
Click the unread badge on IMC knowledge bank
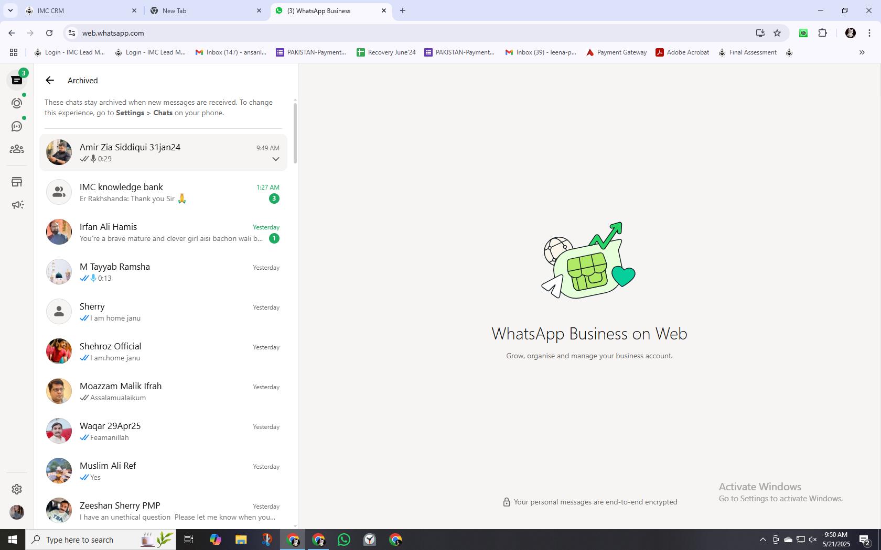click(x=274, y=199)
